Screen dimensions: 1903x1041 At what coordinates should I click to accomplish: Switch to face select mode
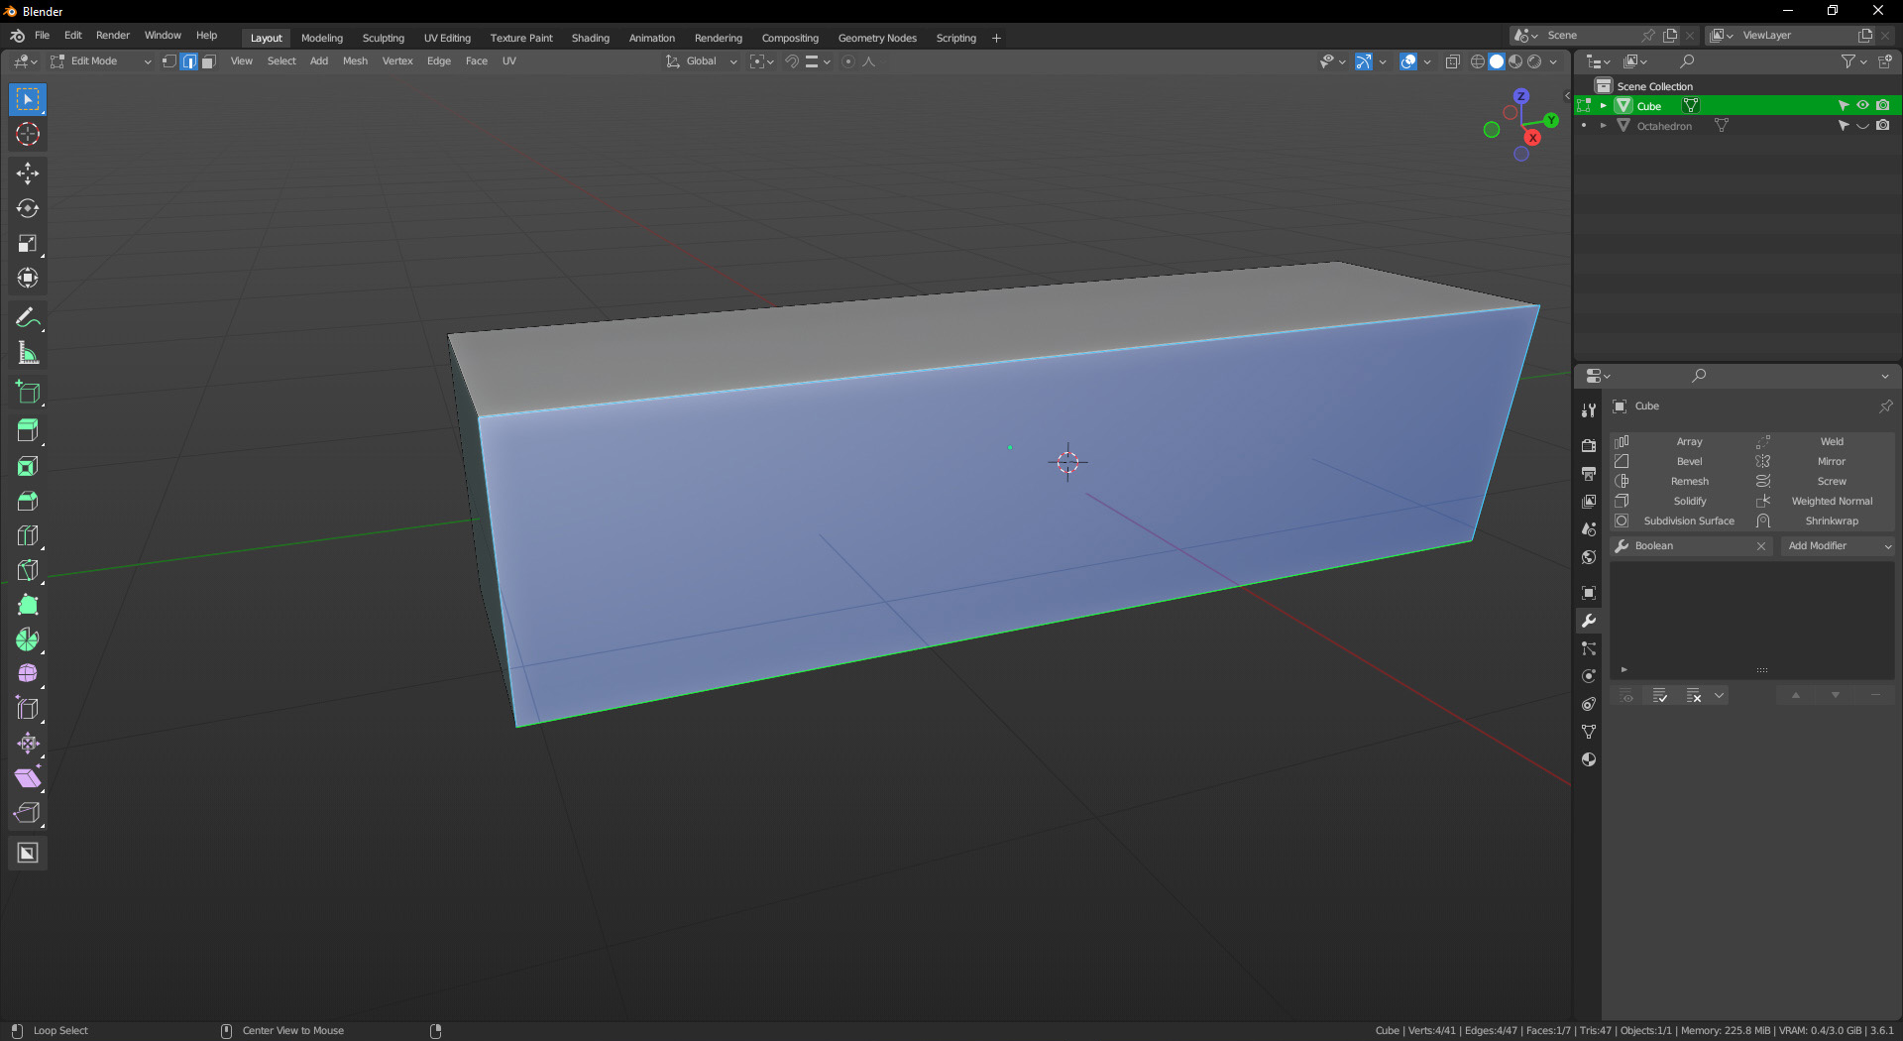click(x=208, y=61)
